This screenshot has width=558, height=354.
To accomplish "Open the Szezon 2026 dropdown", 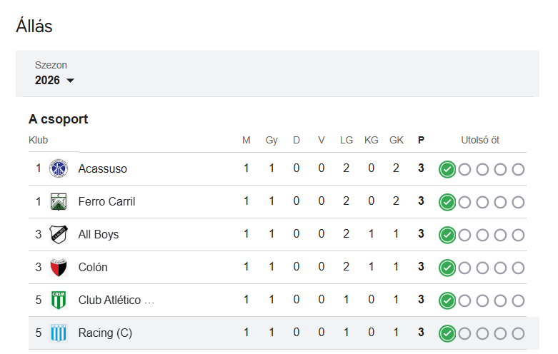I will coord(54,81).
